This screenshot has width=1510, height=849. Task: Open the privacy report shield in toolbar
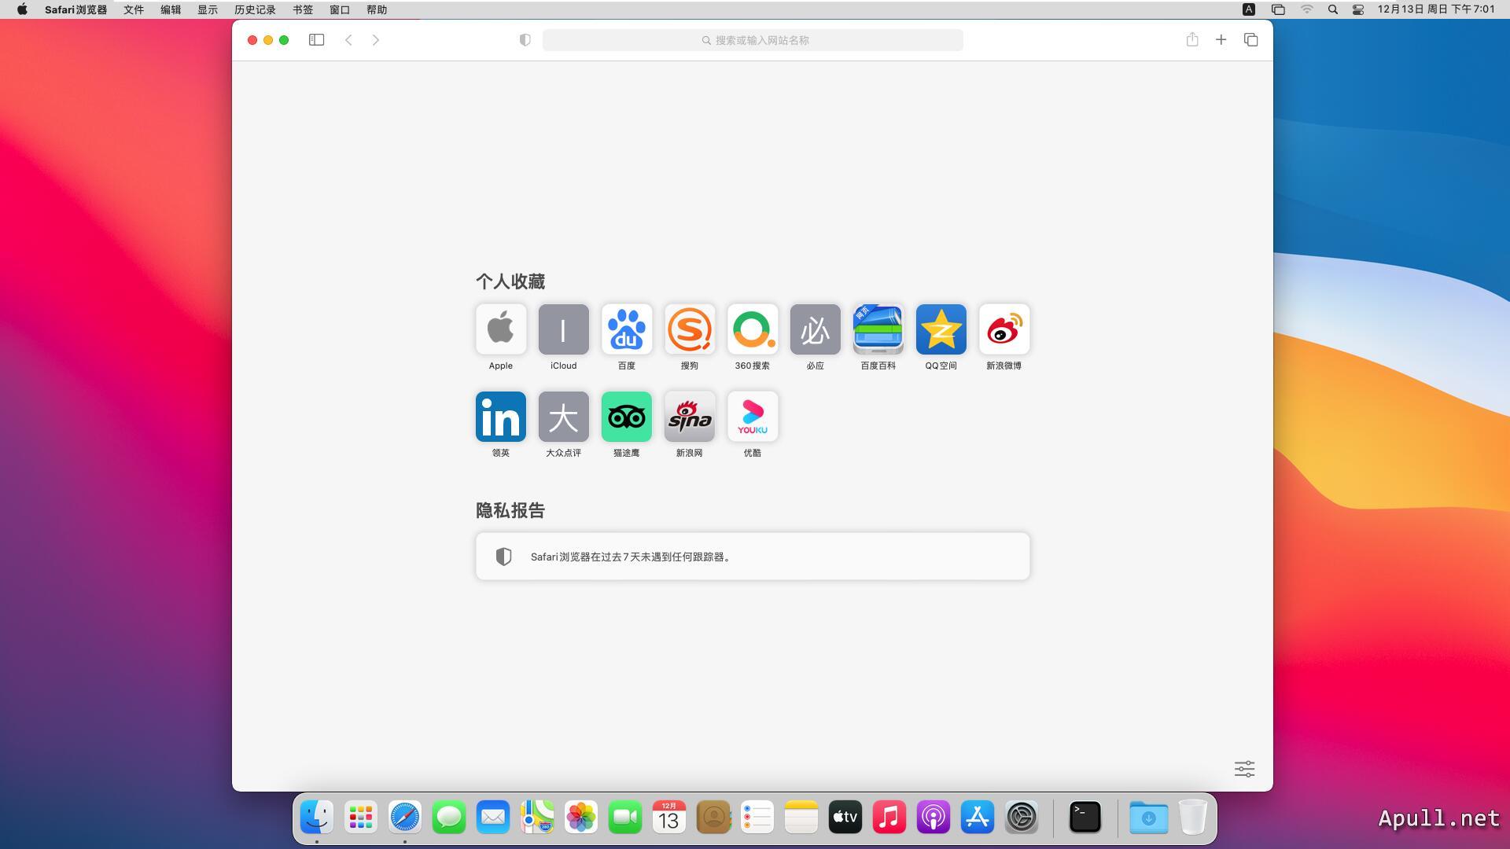click(x=525, y=40)
